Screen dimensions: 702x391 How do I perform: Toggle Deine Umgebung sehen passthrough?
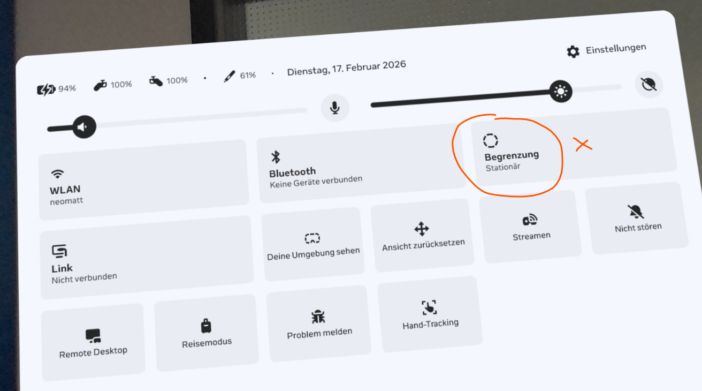click(x=313, y=244)
